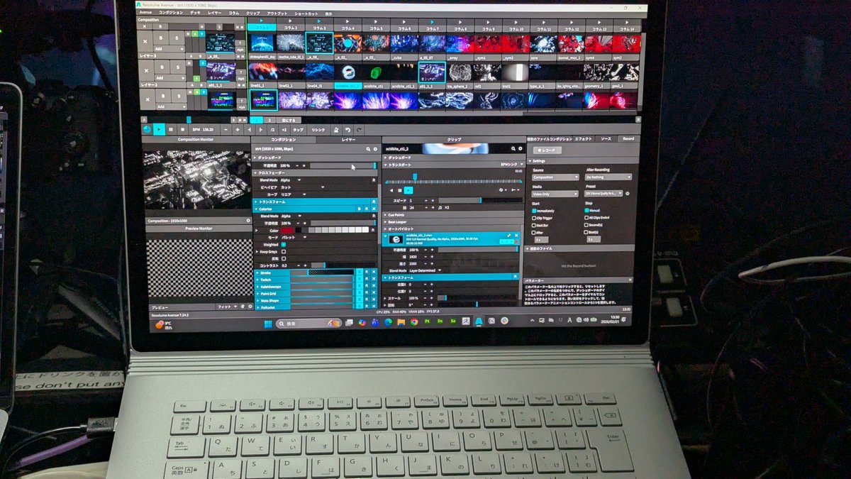The width and height of the screenshot is (851, 479).
Task: Click the composition play button in transport bar
Action: click(159, 129)
